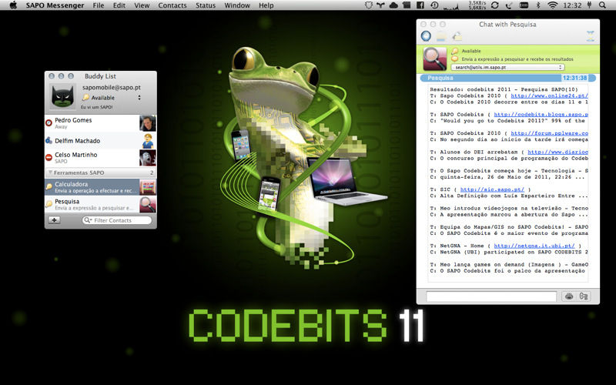Click the Facebook icon in menu bar

tap(420, 5)
